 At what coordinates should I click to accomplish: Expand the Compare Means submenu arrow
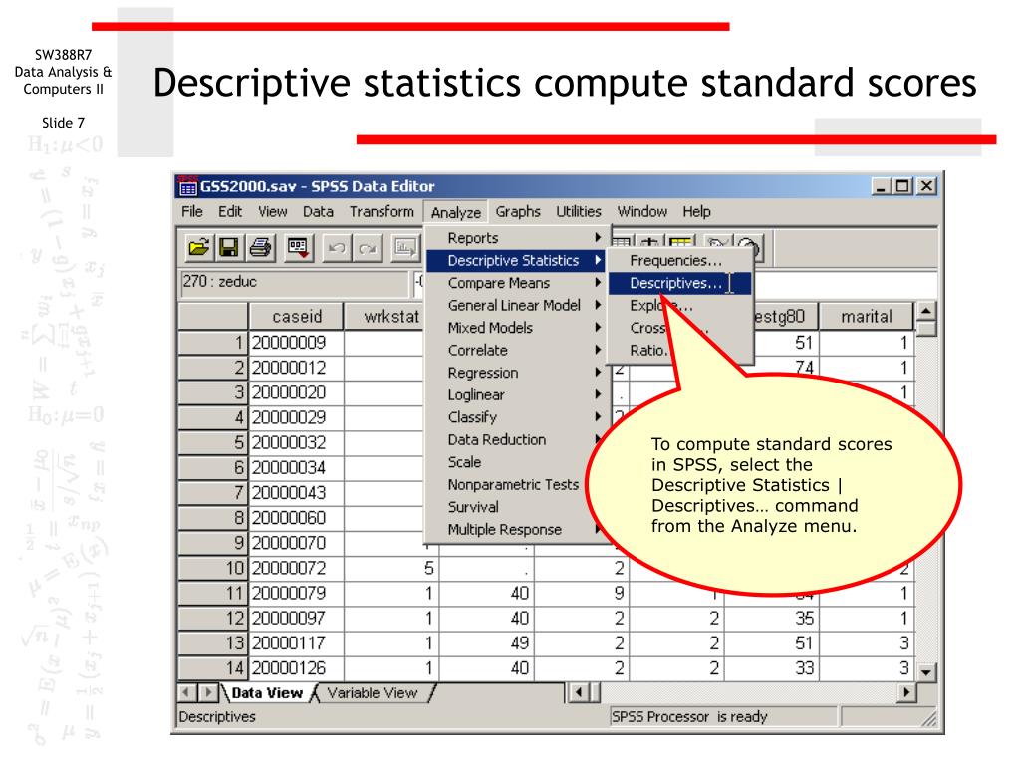tap(598, 283)
